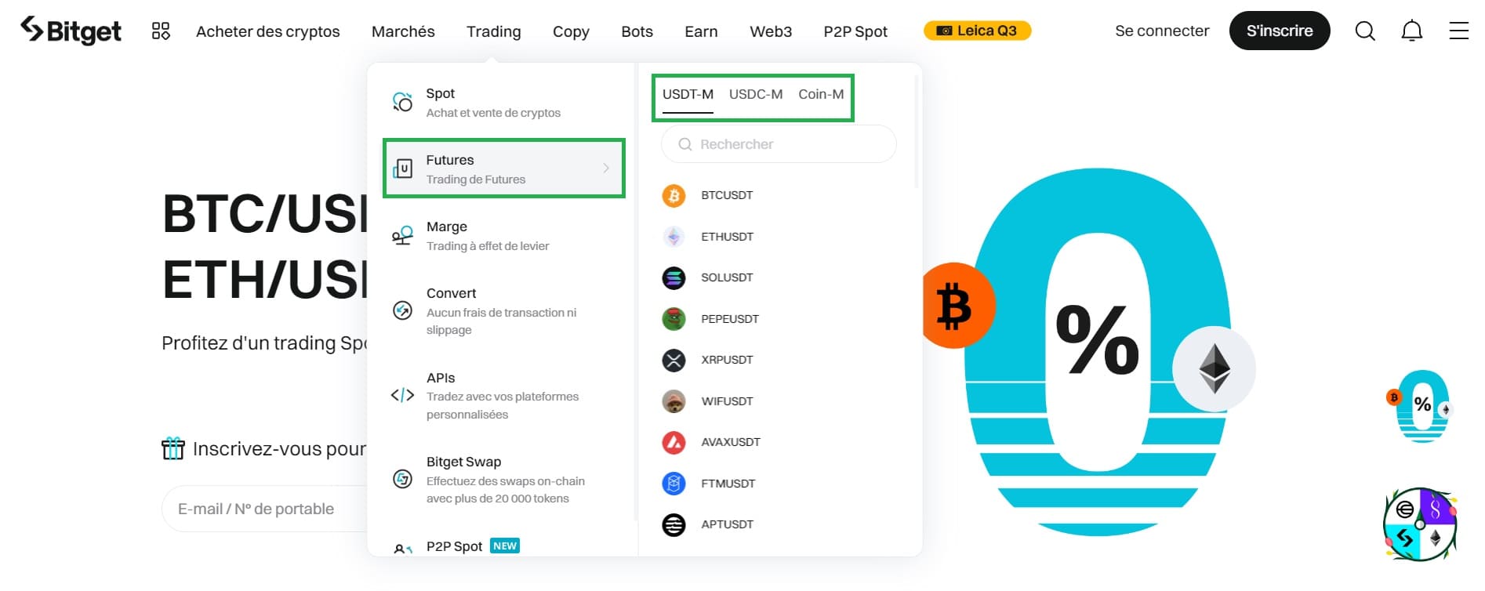Switch to the USDC-M tab
1485x591 pixels.
coord(755,94)
